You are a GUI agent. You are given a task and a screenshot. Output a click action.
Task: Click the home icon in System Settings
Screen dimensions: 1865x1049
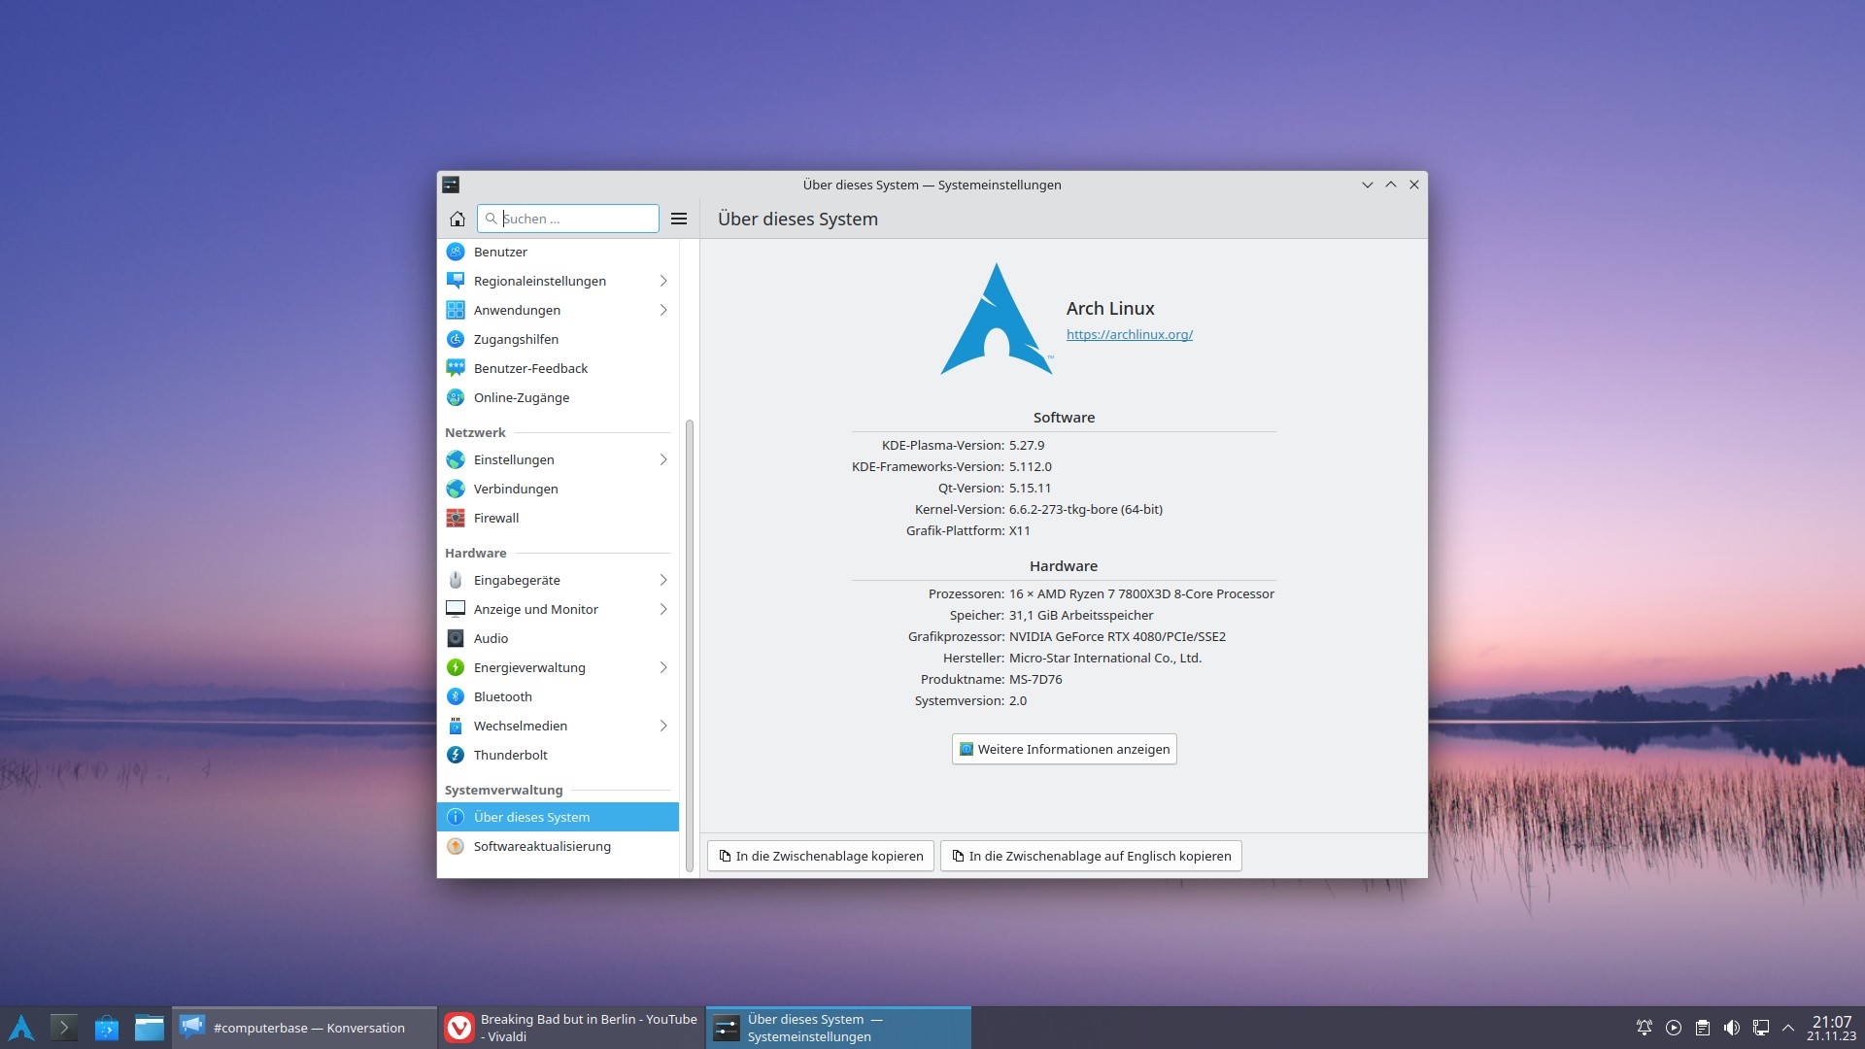pyautogui.click(x=457, y=219)
